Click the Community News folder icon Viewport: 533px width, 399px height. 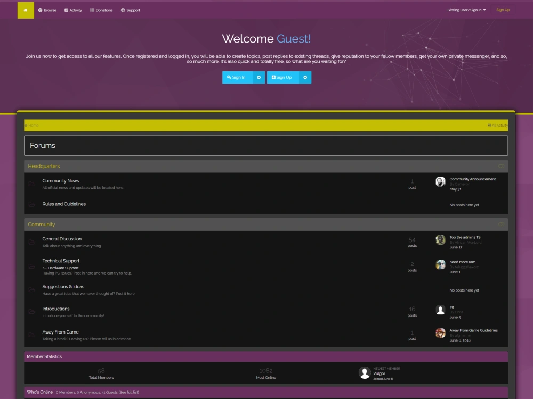32,184
